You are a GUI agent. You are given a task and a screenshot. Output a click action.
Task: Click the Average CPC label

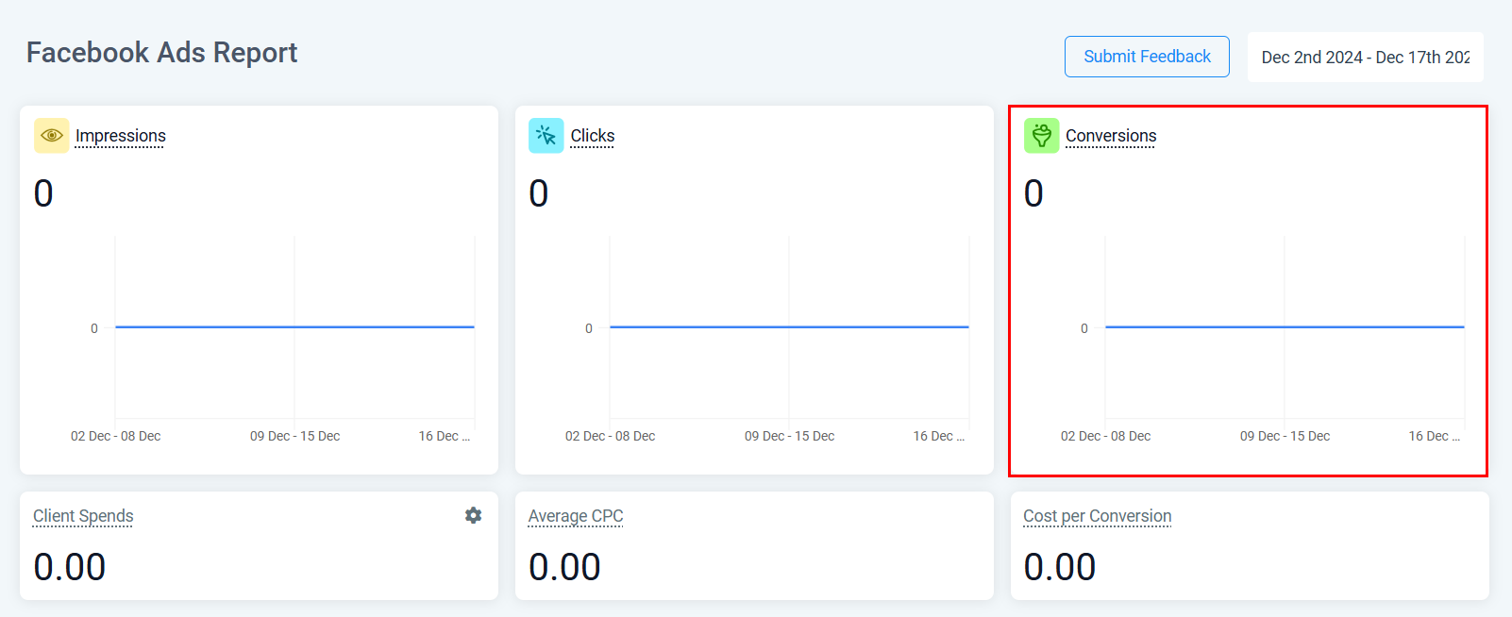(x=575, y=516)
